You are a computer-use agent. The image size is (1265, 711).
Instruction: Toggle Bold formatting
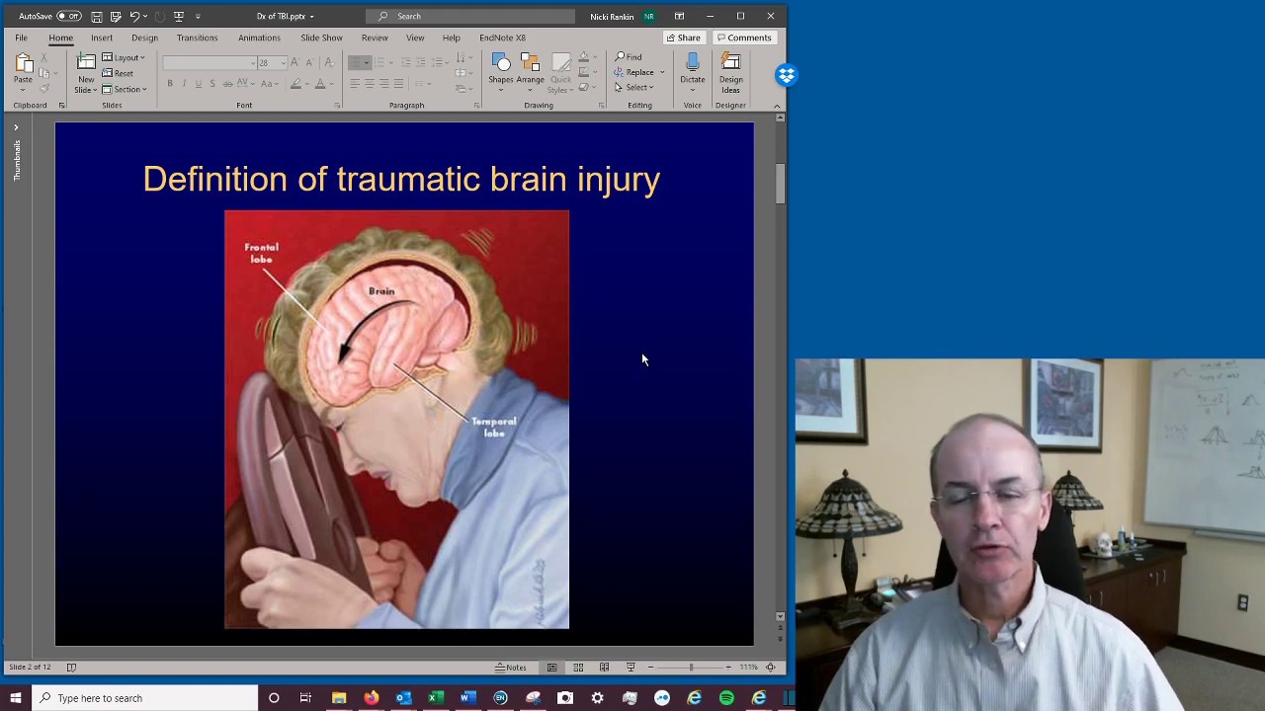click(x=170, y=84)
